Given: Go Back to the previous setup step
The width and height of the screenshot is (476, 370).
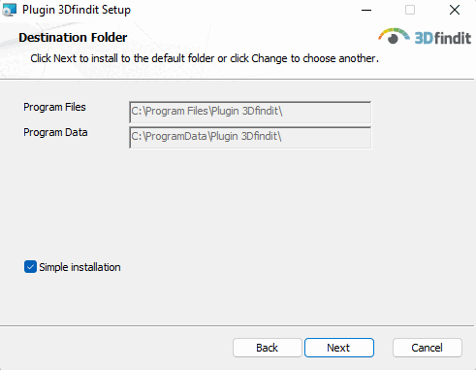Looking at the screenshot, I should pos(268,348).
